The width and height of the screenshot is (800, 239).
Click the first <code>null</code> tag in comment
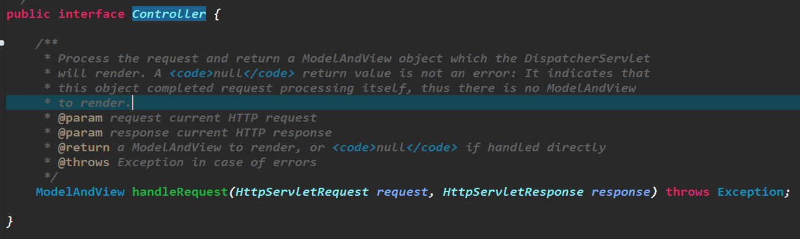pos(228,73)
